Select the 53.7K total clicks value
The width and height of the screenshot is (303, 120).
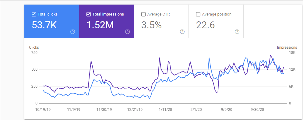click(x=44, y=25)
